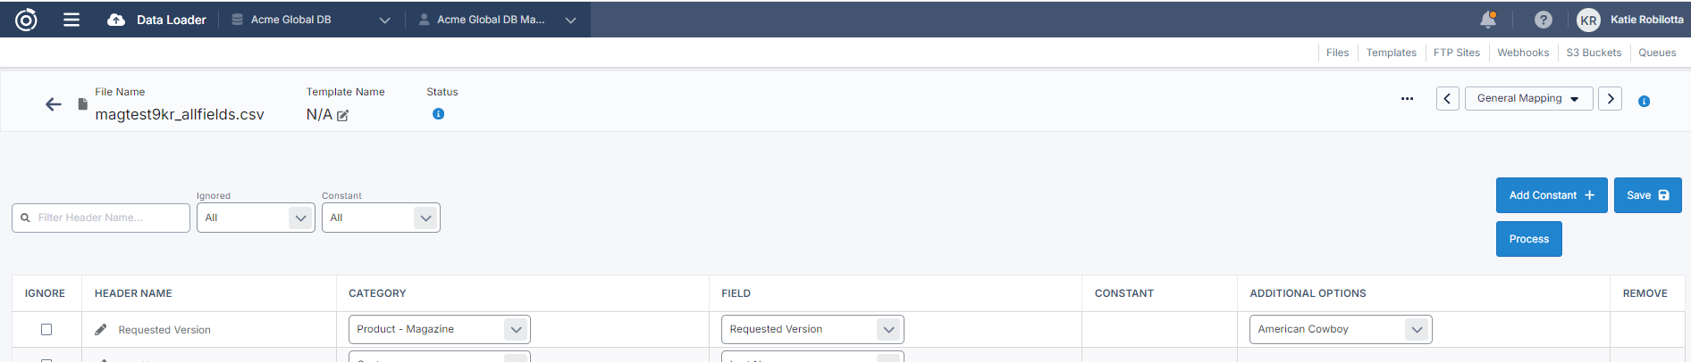Click the notifications bell icon
This screenshot has width=1691, height=362.
click(x=1488, y=20)
